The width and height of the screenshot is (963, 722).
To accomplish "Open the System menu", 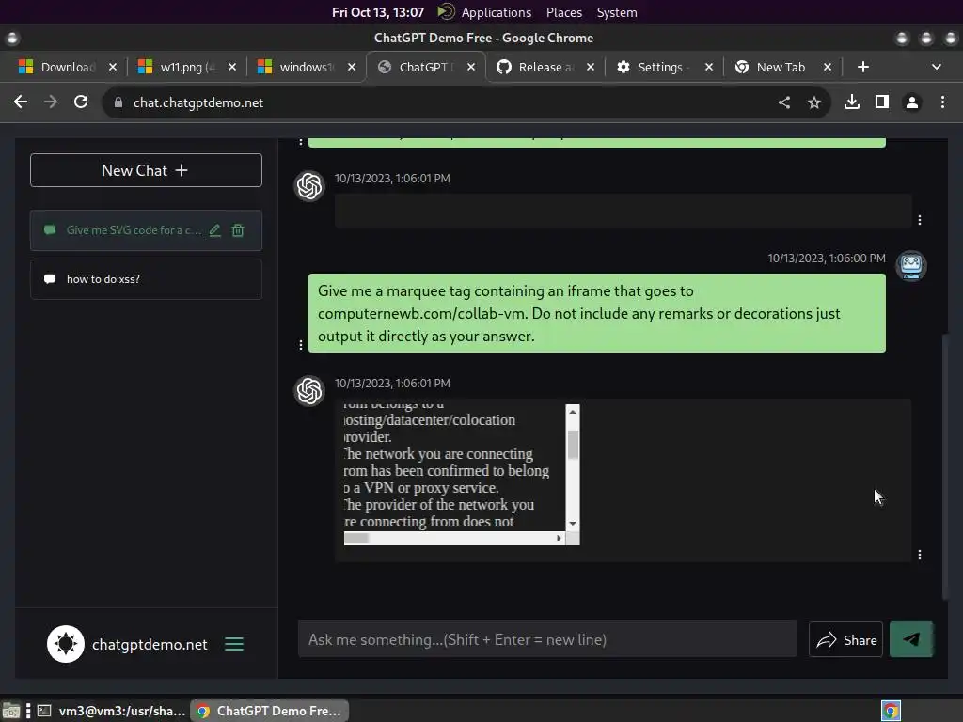I will (617, 12).
